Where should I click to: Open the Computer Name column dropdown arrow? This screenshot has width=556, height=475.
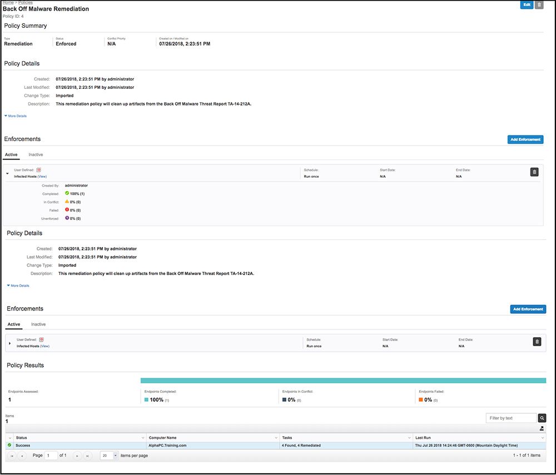coord(276,438)
